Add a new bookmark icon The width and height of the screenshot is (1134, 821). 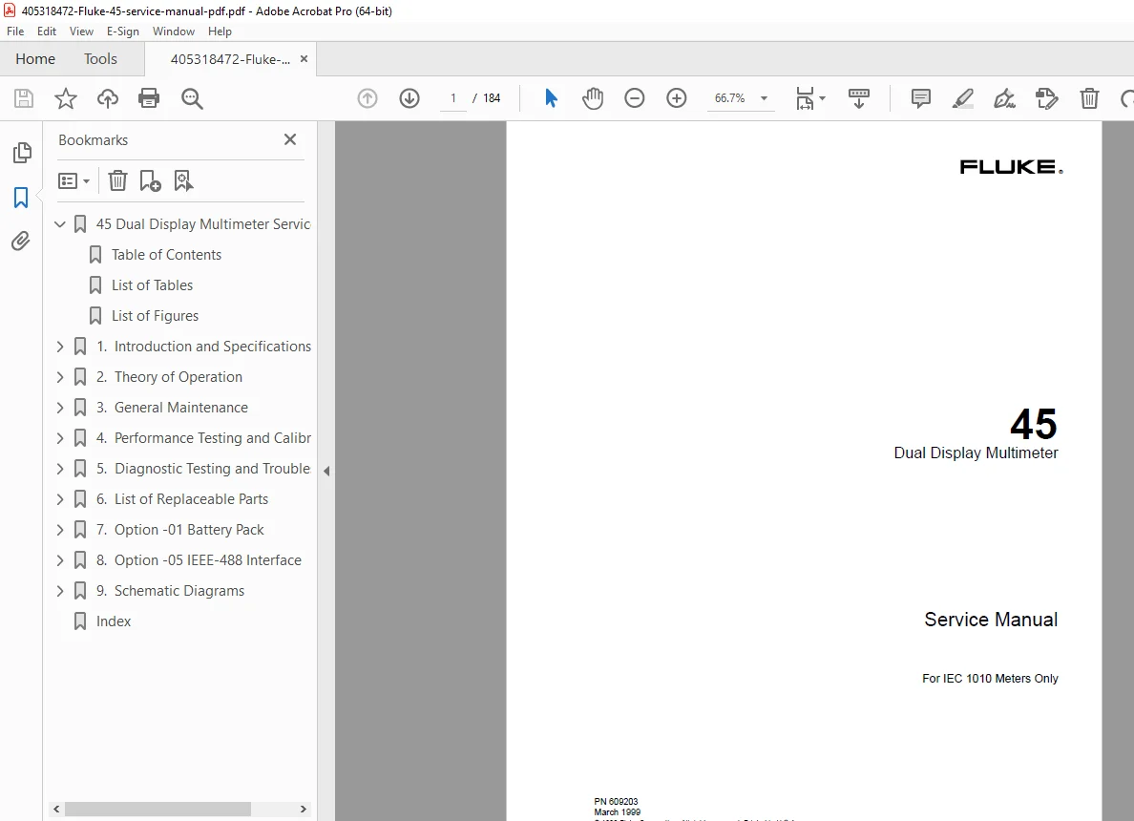150,180
